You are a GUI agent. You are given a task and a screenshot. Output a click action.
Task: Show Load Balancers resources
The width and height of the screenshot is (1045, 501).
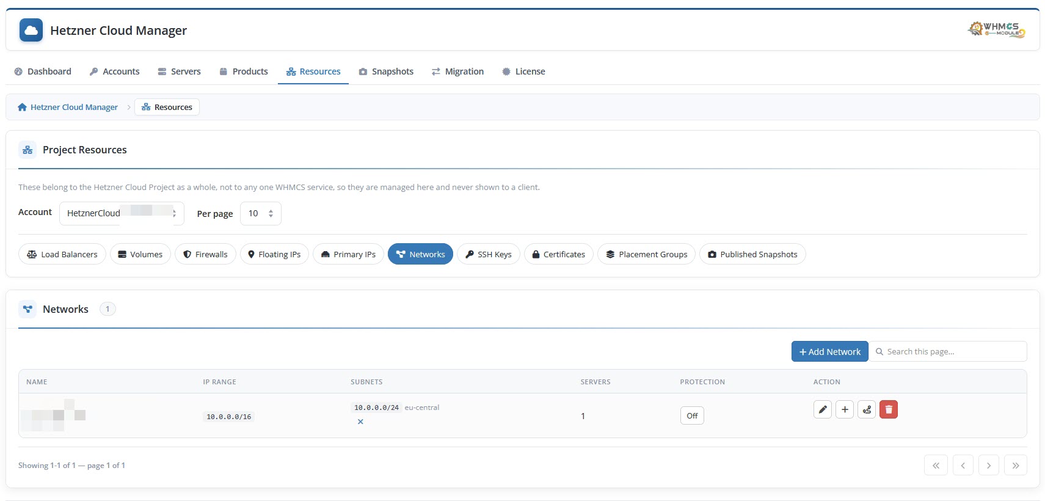[x=62, y=254]
